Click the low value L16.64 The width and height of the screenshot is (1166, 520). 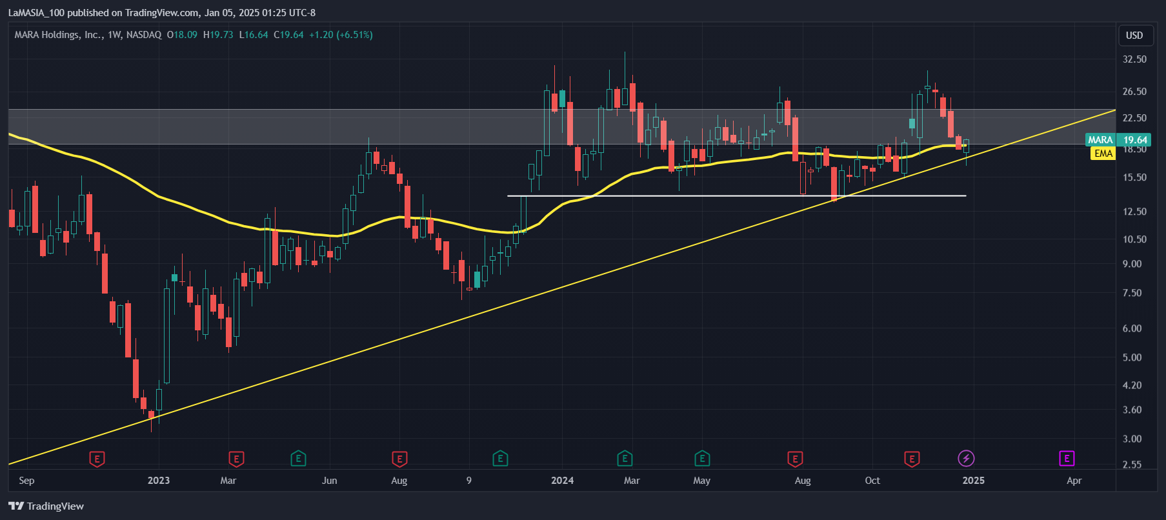pyautogui.click(x=254, y=35)
